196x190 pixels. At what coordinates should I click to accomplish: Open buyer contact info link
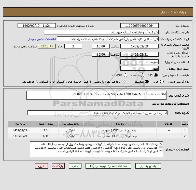42,39
